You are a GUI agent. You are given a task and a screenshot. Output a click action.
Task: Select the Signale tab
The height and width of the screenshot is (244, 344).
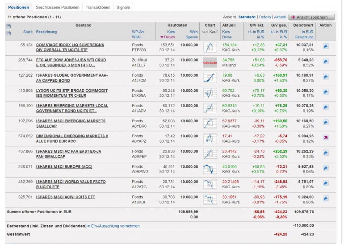pyautogui.click(x=123, y=8)
